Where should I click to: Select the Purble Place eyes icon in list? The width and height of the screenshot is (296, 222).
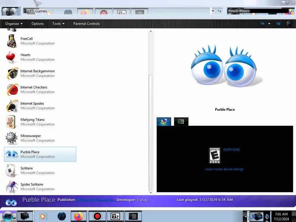(x=12, y=154)
